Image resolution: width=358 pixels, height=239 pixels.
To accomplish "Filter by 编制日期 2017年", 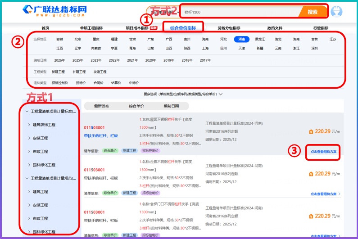I will tap(205, 60).
